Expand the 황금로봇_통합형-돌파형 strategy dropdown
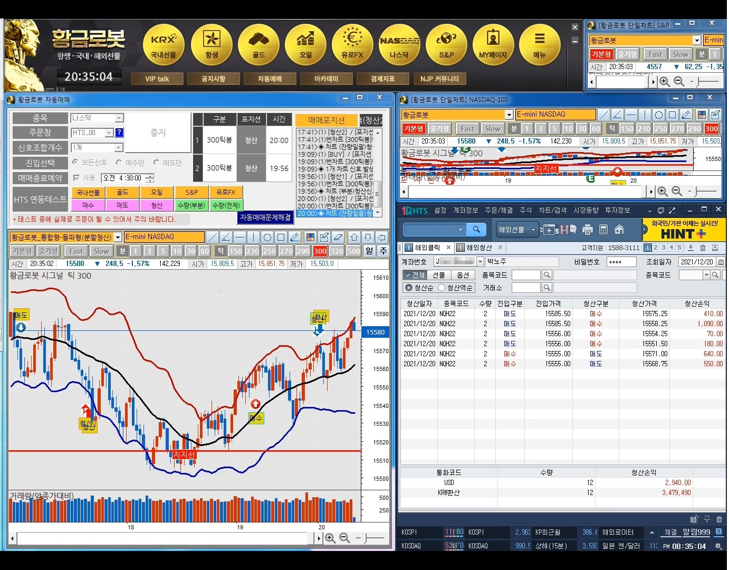729x570 pixels. 118,237
